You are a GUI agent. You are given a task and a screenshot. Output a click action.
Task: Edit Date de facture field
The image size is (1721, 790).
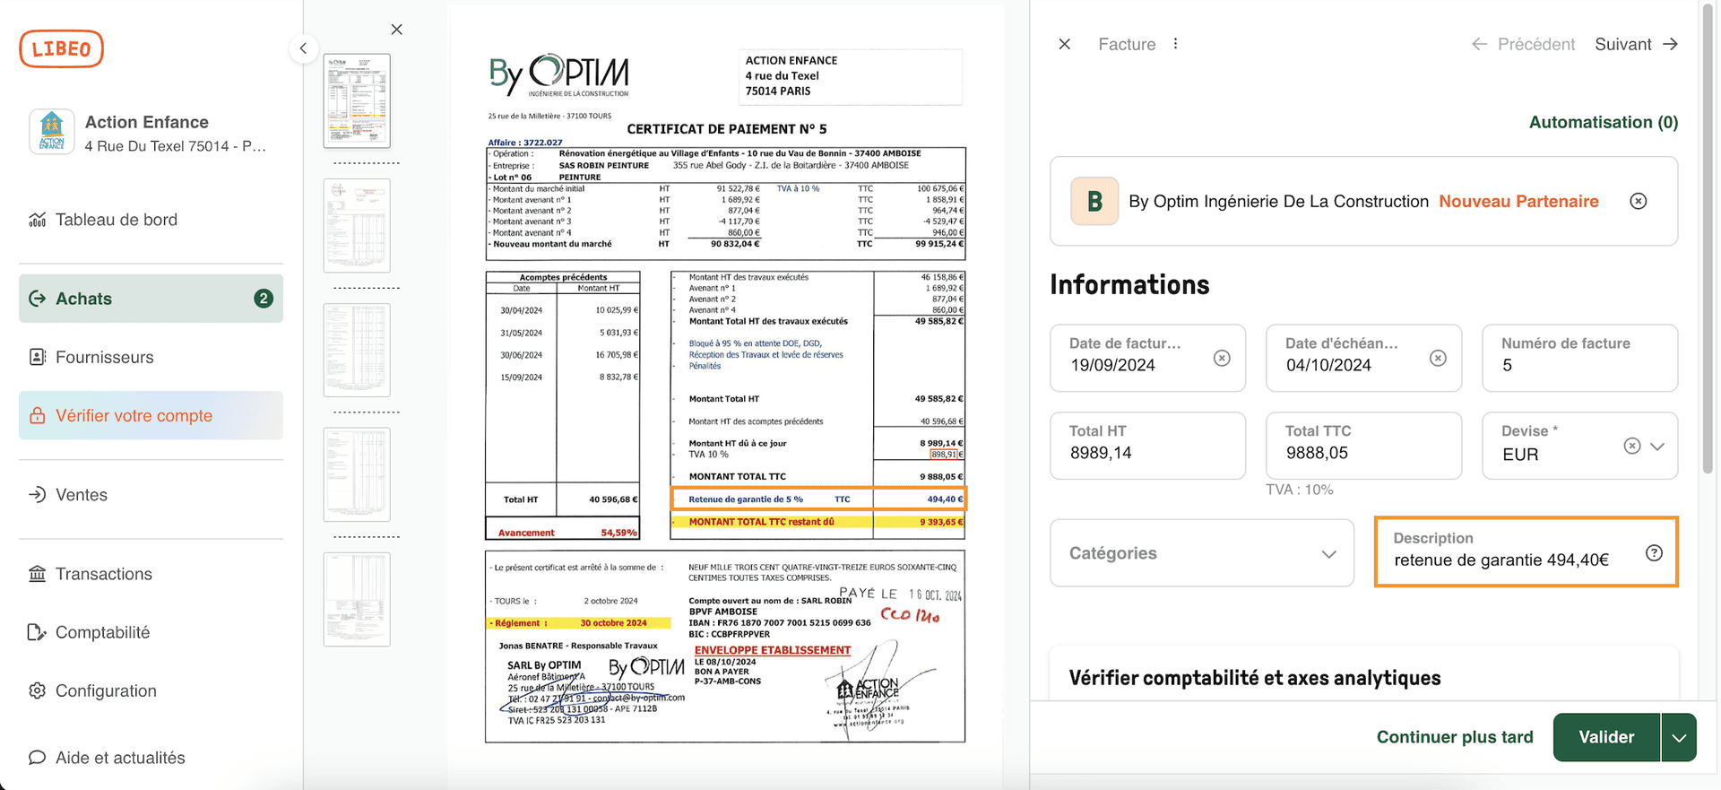pyautogui.click(x=1147, y=358)
